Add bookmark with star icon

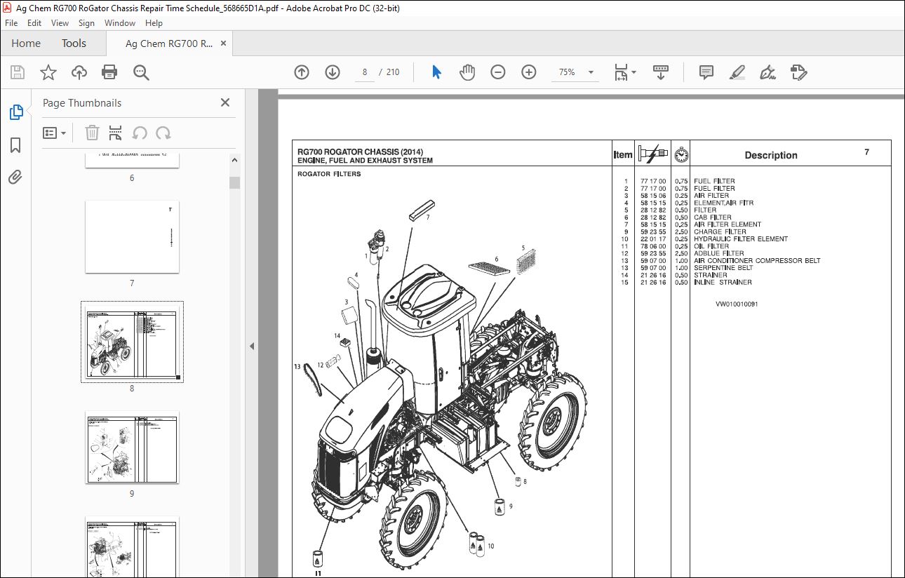pos(48,72)
